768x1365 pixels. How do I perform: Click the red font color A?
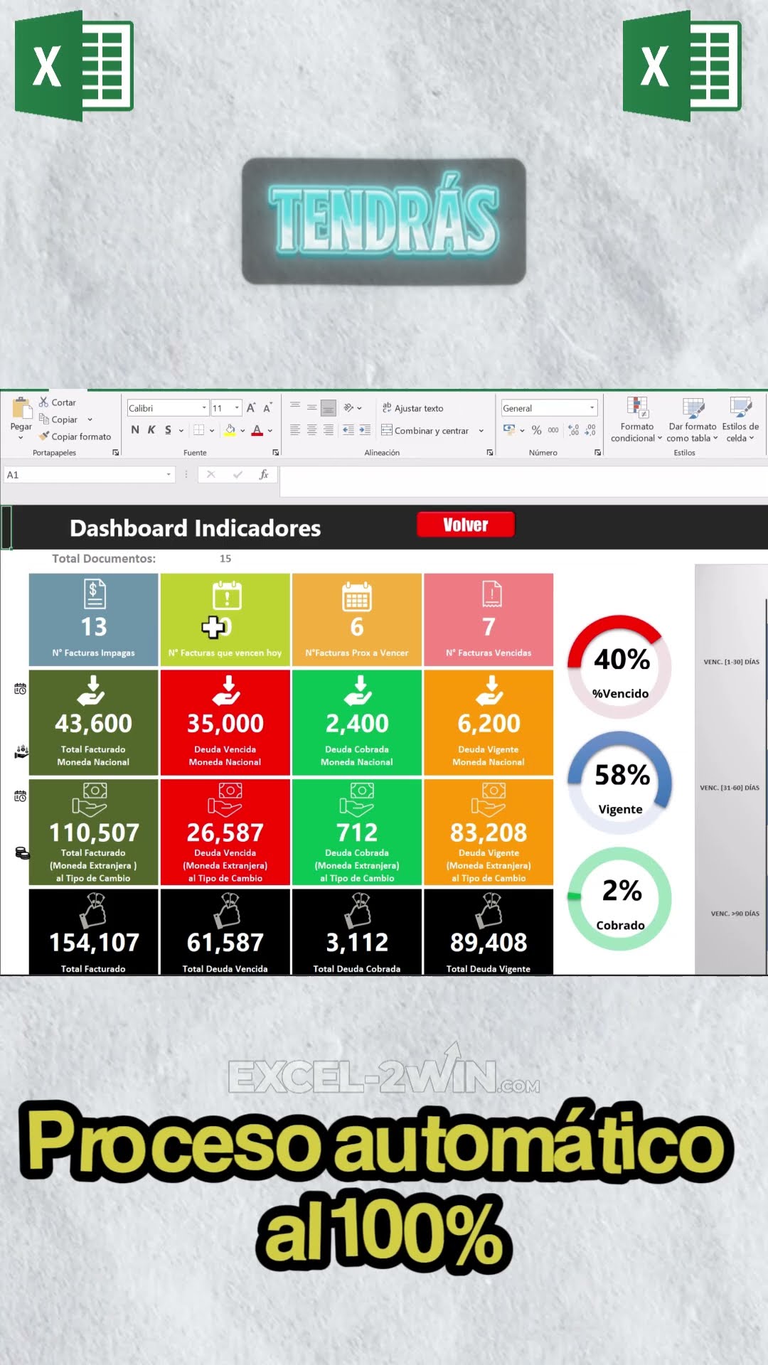point(257,430)
